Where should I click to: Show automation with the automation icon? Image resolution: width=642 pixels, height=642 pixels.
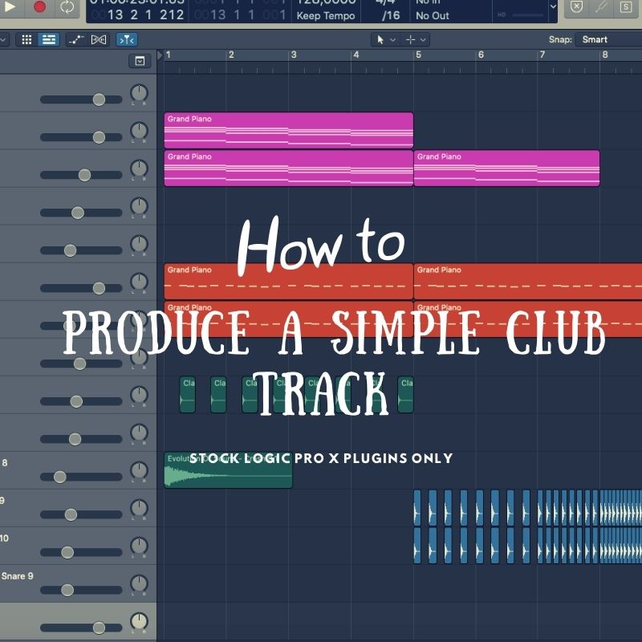tap(75, 39)
